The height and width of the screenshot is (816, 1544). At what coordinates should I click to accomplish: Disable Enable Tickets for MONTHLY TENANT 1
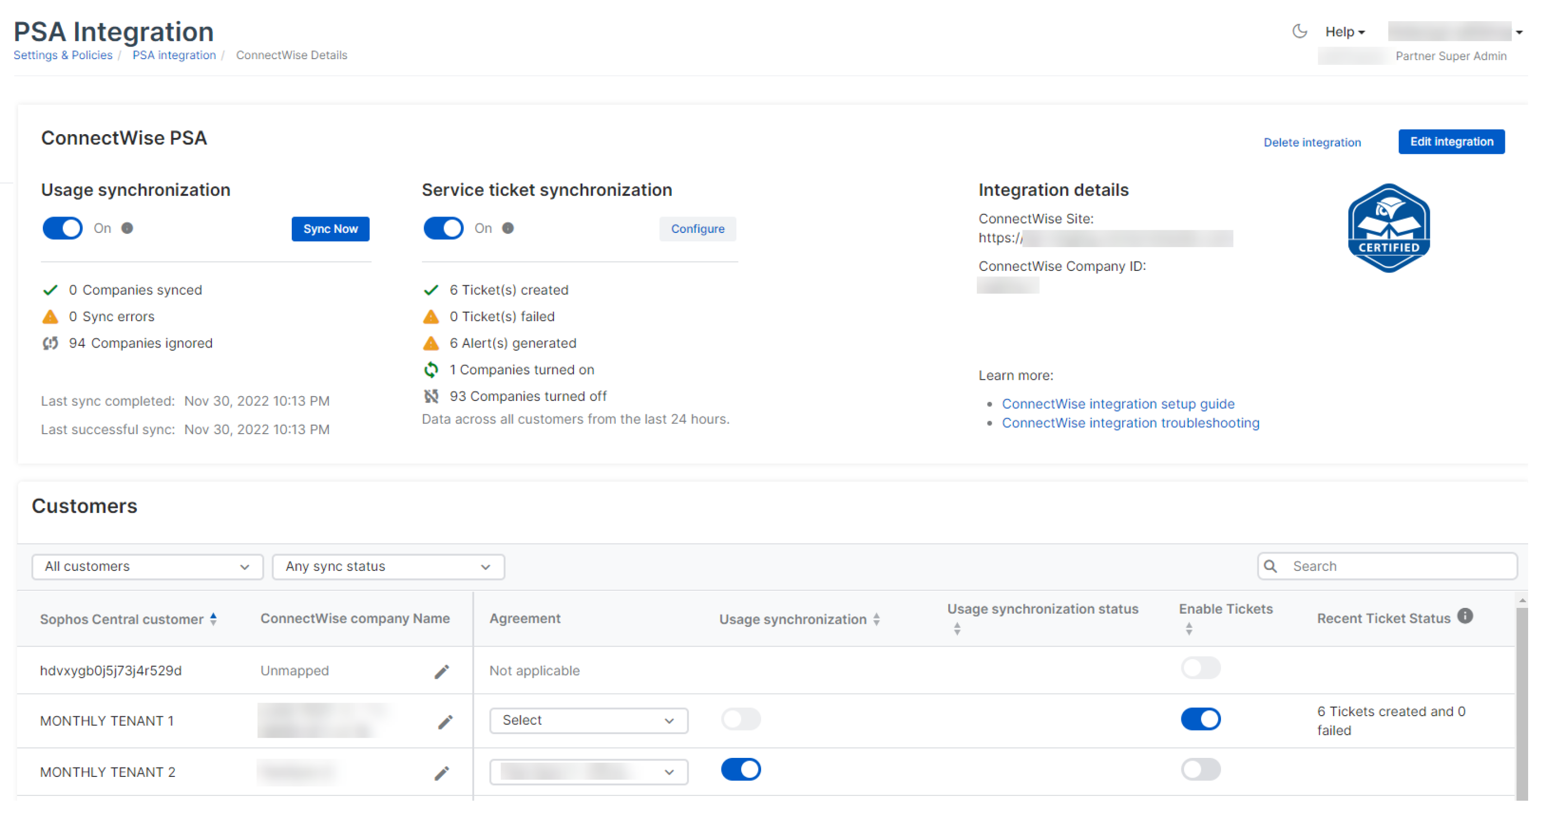pos(1200,719)
